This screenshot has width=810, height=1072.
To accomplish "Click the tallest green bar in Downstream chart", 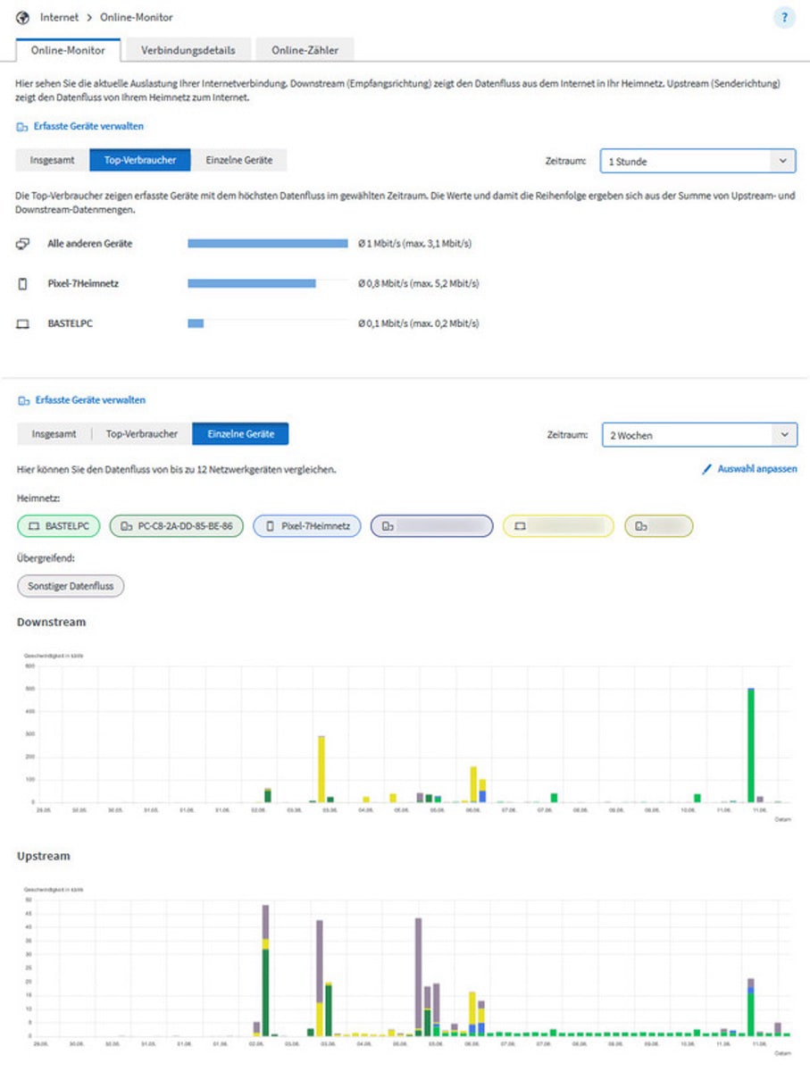I will click(x=751, y=745).
